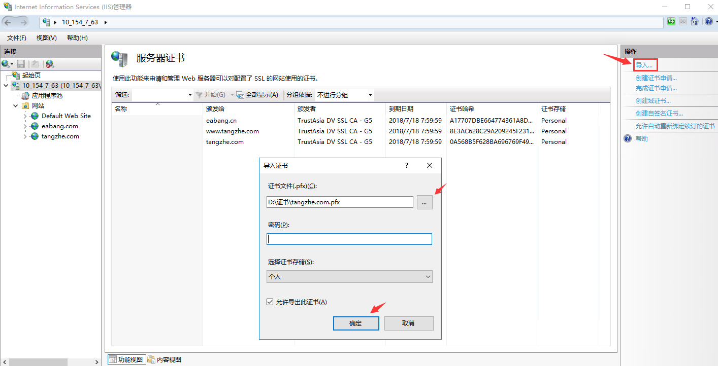The image size is (718, 366).
Task: Click the 创建域证书... link
Action: pyautogui.click(x=653, y=101)
